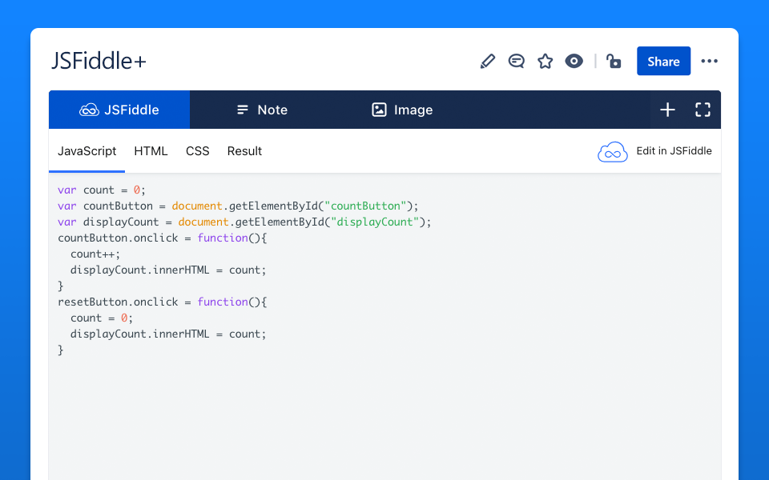Open comments via speech bubble icon
769x480 pixels.
coord(516,62)
